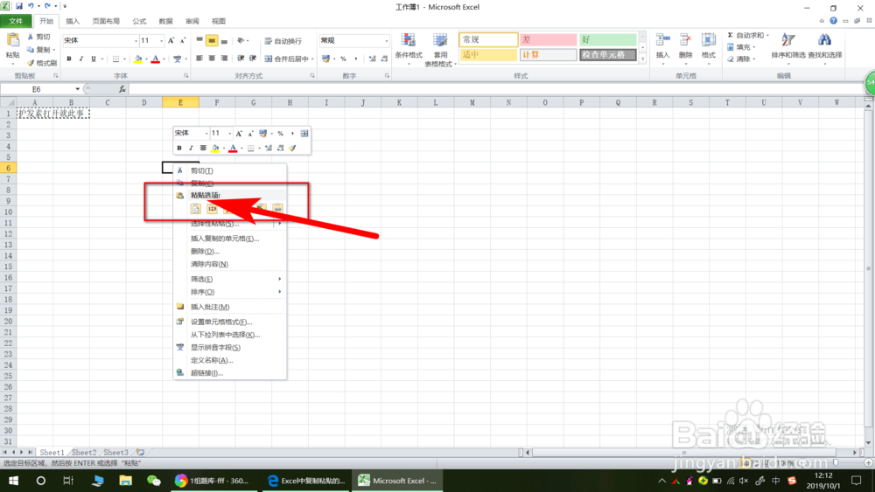Click the Format cells icon in ribbon
875x492 pixels.
point(708,41)
